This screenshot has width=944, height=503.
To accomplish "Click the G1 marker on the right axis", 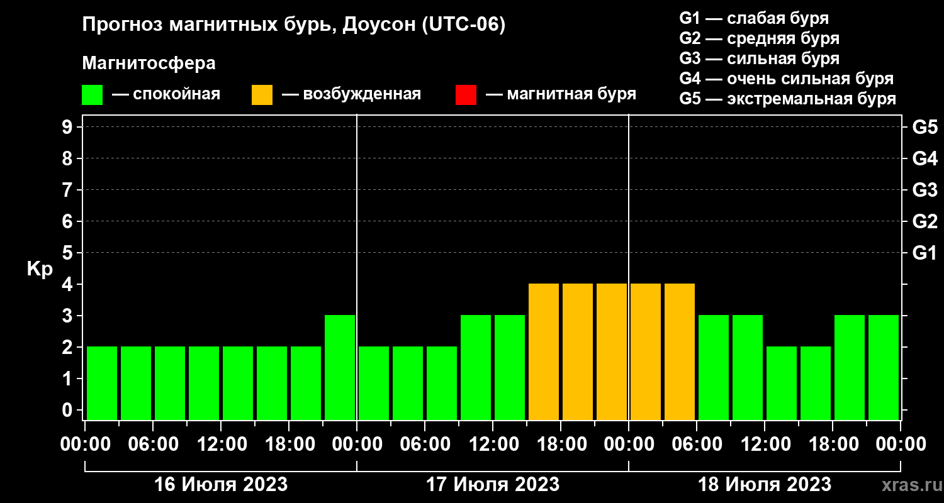I will [x=925, y=253].
